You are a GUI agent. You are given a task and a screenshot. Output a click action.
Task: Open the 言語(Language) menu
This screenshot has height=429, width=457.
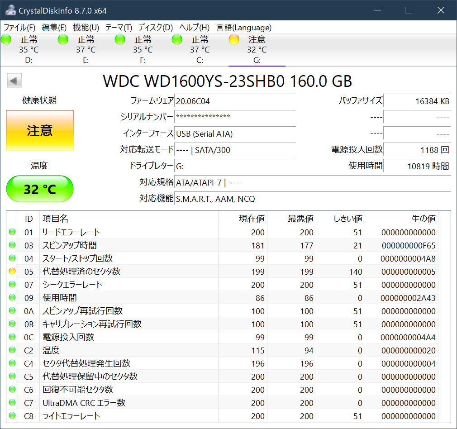pos(244,27)
